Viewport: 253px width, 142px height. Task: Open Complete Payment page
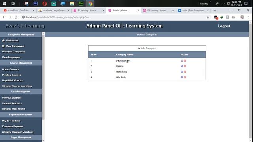pyautogui.click(x=12, y=126)
